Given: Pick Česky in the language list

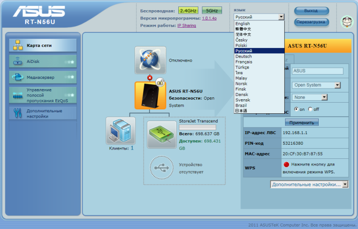Looking at the screenshot, I should tap(259, 40).
